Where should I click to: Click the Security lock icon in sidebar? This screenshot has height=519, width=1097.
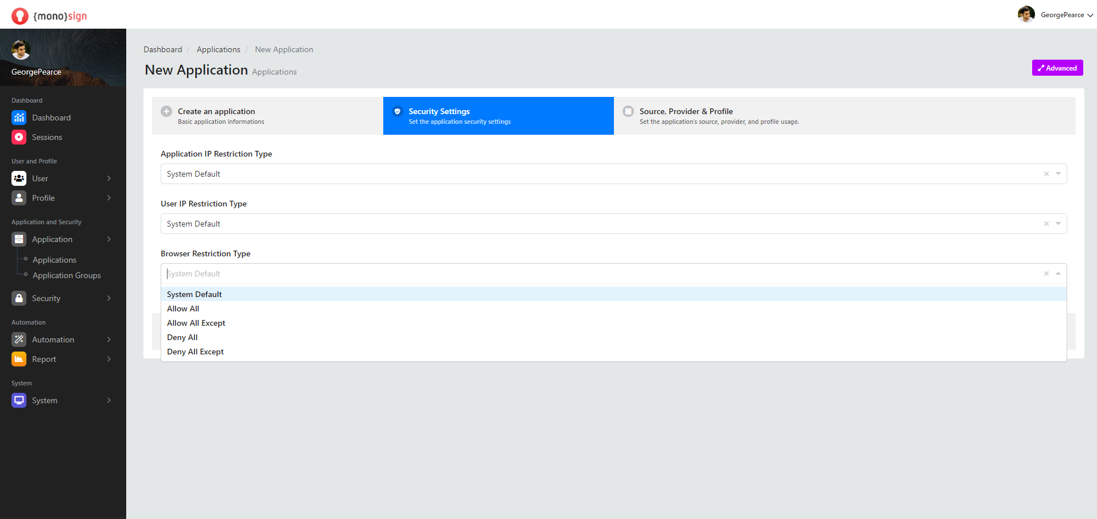tap(19, 298)
